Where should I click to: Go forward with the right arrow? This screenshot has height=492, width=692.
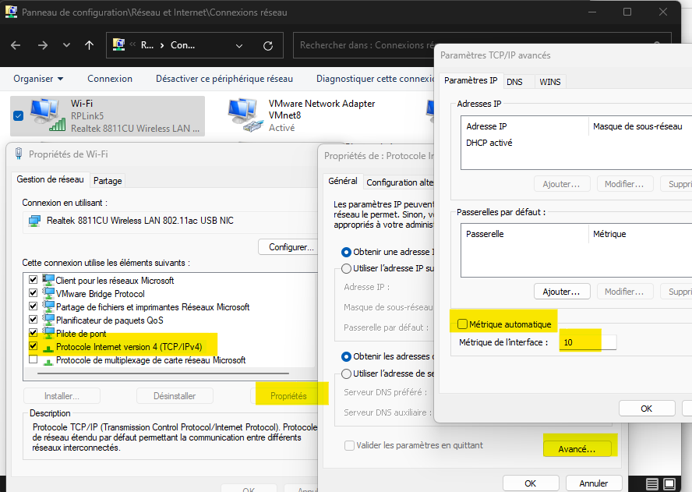click(43, 45)
